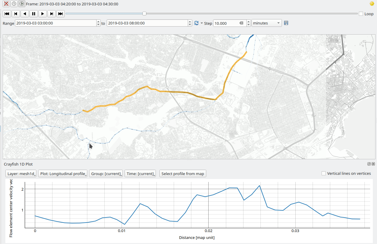
Task: Pause the temporal animation
Action: click(x=34, y=14)
